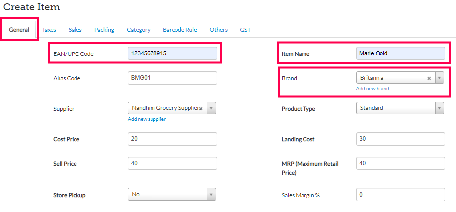This screenshot has height=212, width=456.
Task: Switch to the Others tab
Action: point(219,30)
